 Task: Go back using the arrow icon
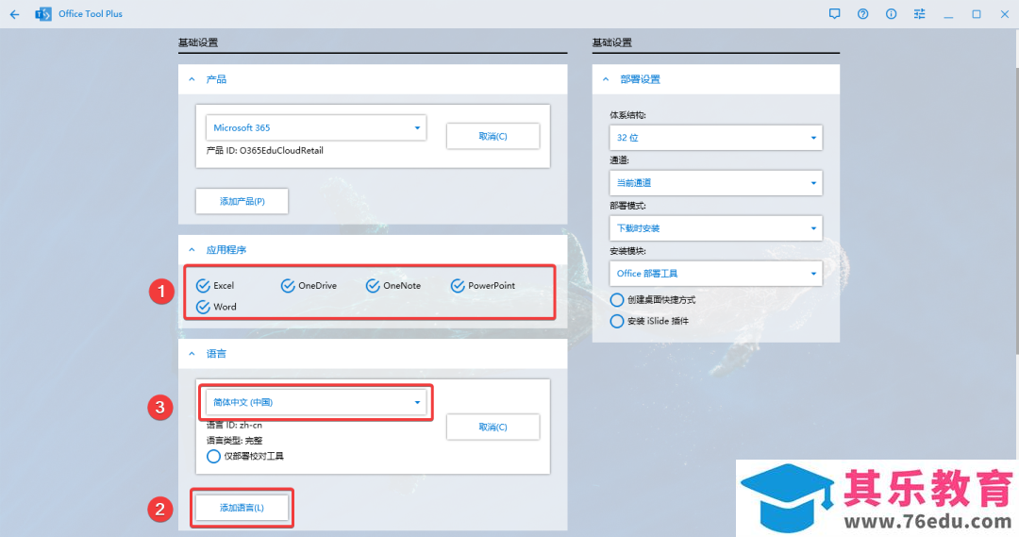click(x=14, y=13)
